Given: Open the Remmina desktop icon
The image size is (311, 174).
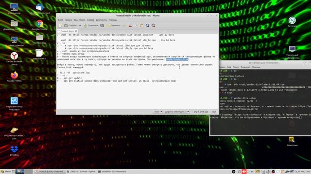Looking at the screenshot, I should tap(292, 22).
